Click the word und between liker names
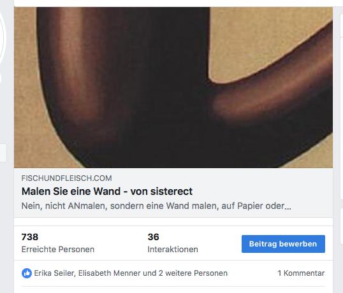This screenshot has width=343, height=293. [x=150, y=273]
